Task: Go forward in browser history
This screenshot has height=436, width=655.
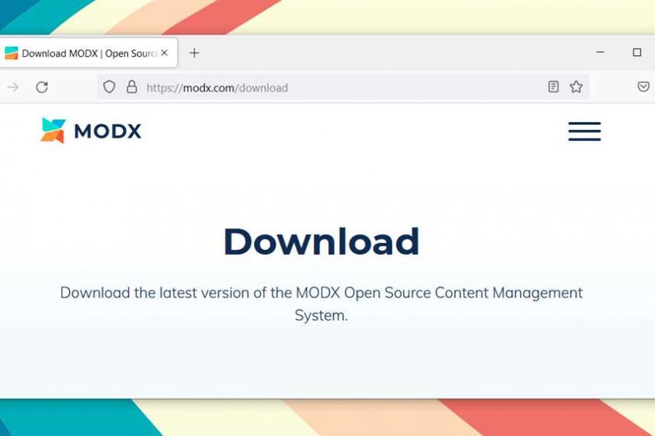Action: coord(13,87)
